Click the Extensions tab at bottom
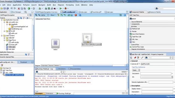 tap(49, 93)
